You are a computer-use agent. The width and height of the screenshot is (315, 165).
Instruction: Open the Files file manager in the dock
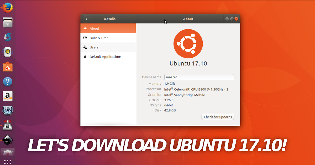point(8,23)
